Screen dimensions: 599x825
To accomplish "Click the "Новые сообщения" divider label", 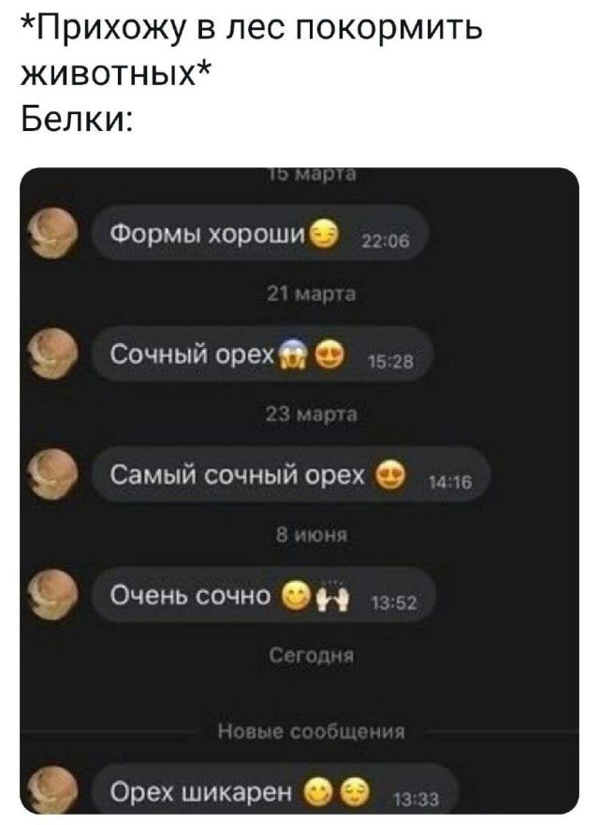I will point(312,731).
